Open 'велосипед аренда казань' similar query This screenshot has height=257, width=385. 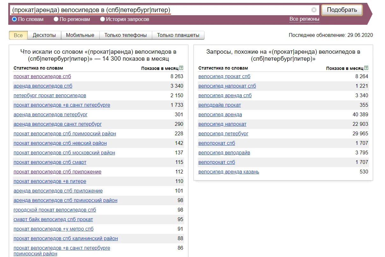[229, 172]
